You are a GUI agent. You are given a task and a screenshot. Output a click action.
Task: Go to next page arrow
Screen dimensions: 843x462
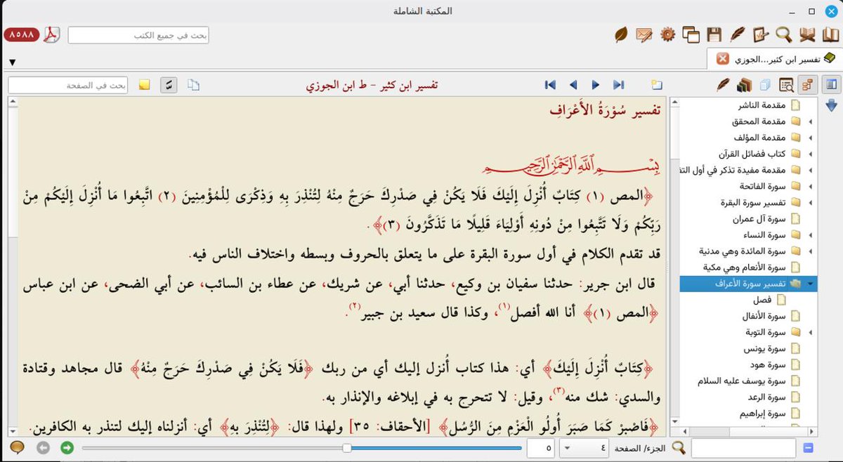596,85
